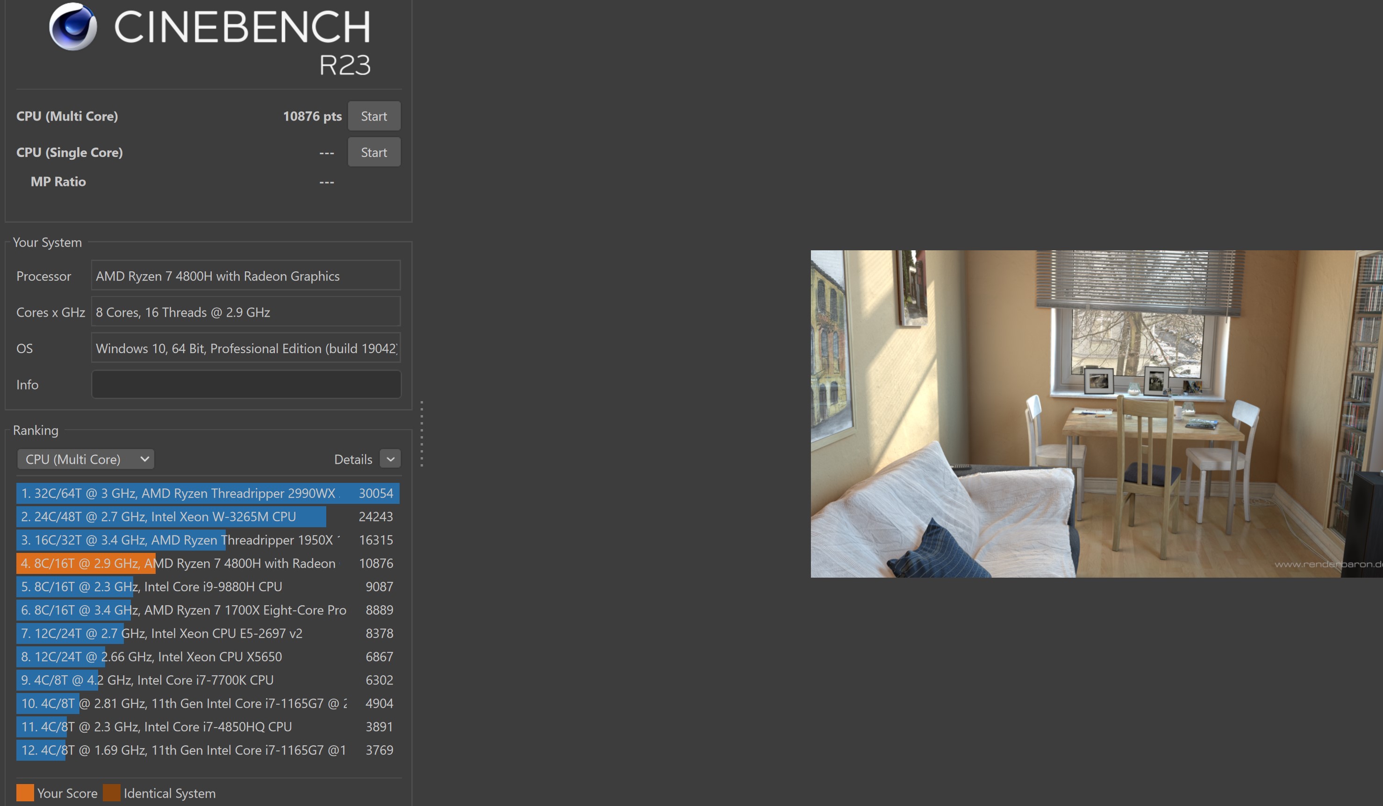Select ranking row 12 i7-1165G7 at 1.69 GHz
This screenshot has width=1383, height=806.
pyautogui.click(x=208, y=750)
